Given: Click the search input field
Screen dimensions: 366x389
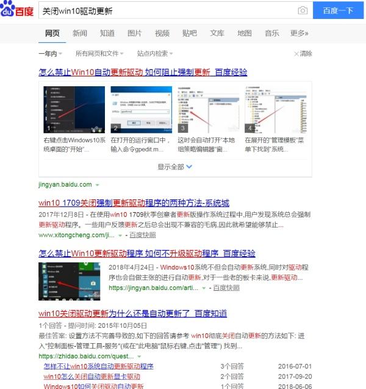Looking at the screenshot, I should (165, 11).
